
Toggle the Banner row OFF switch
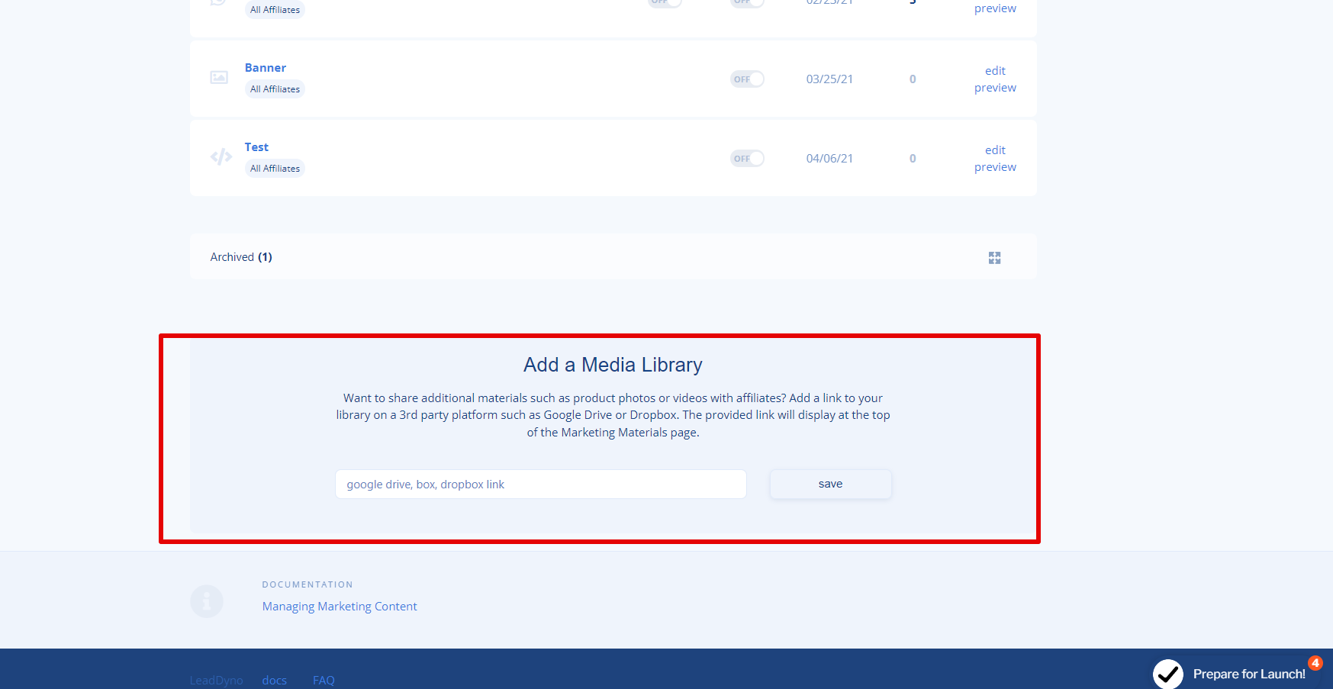(747, 79)
